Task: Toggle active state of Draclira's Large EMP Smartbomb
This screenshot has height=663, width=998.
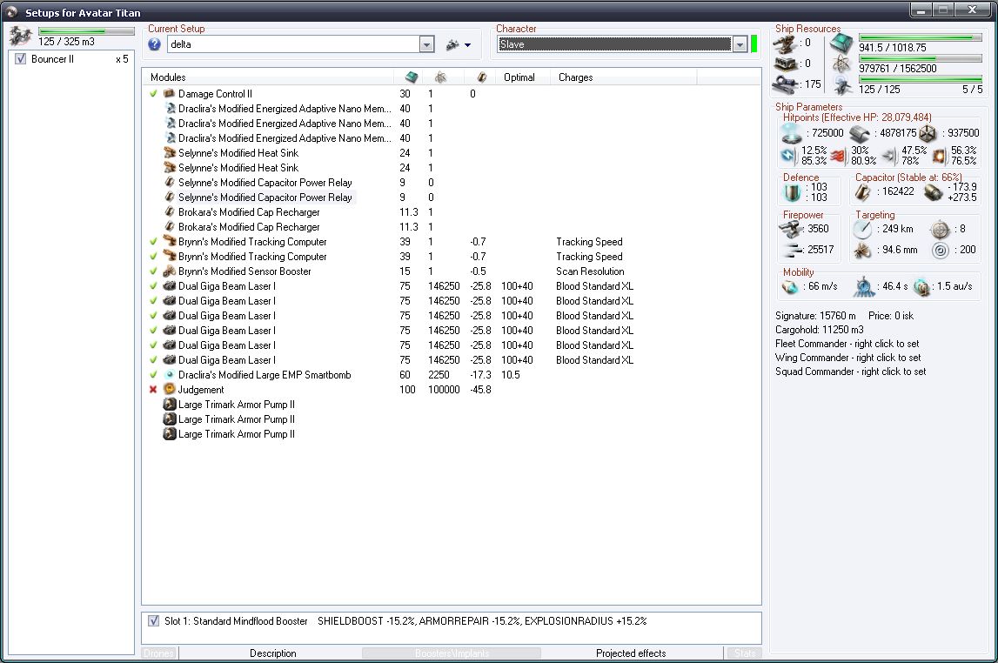Action: tap(153, 375)
